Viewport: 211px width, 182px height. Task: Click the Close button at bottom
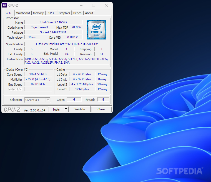click(x=101, y=109)
